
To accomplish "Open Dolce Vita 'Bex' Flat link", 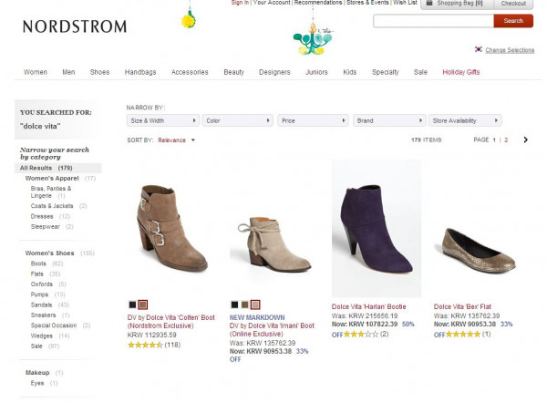I will 462,306.
